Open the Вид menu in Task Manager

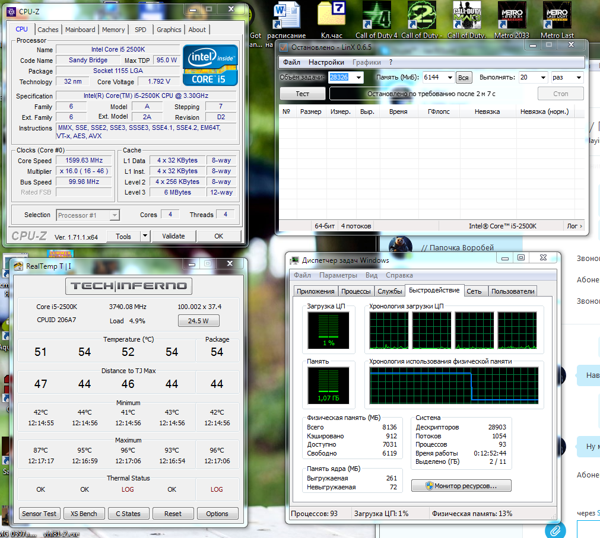click(371, 275)
